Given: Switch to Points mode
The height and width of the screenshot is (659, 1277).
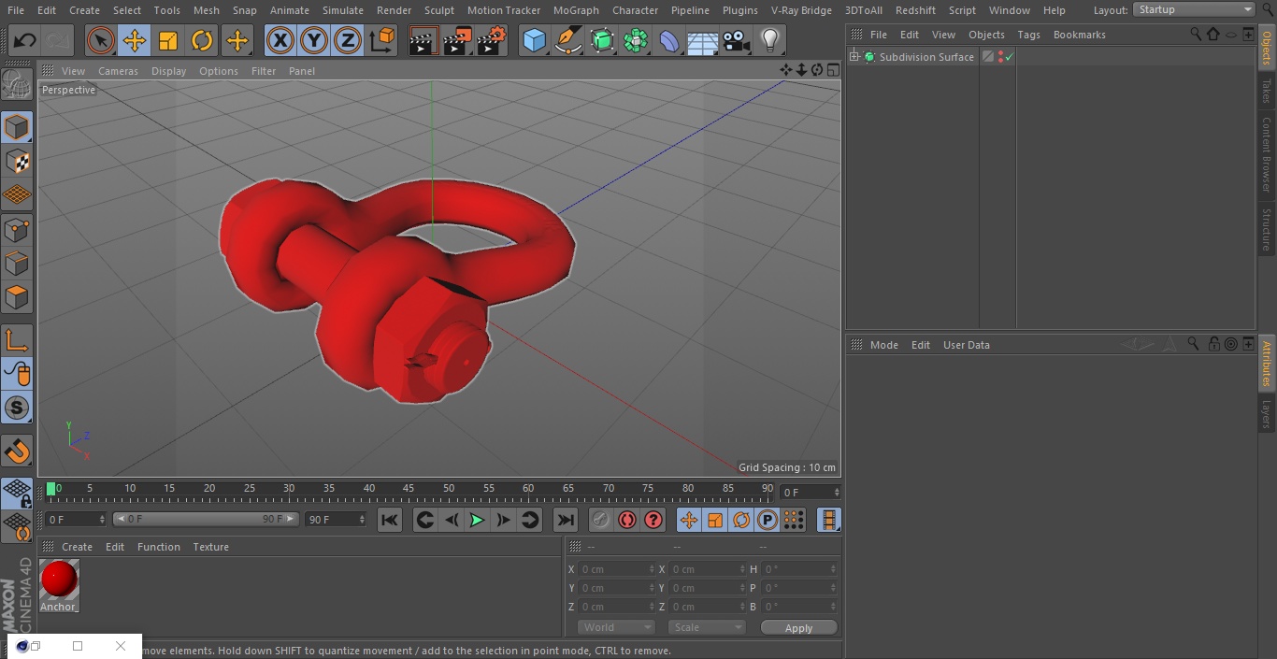Looking at the screenshot, I should click(17, 229).
